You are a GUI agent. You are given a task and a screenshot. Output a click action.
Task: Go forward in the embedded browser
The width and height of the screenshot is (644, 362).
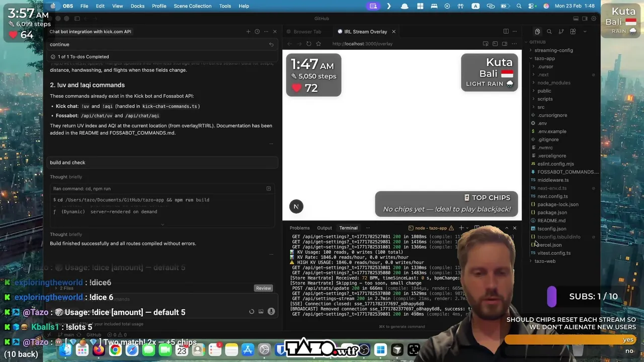click(x=299, y=44)
